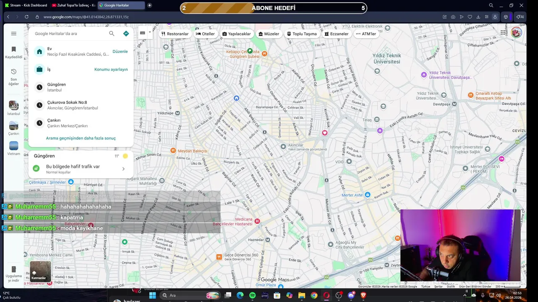
Task: Click the magnifier search icon in Maps
Action: tap(112, 34)
